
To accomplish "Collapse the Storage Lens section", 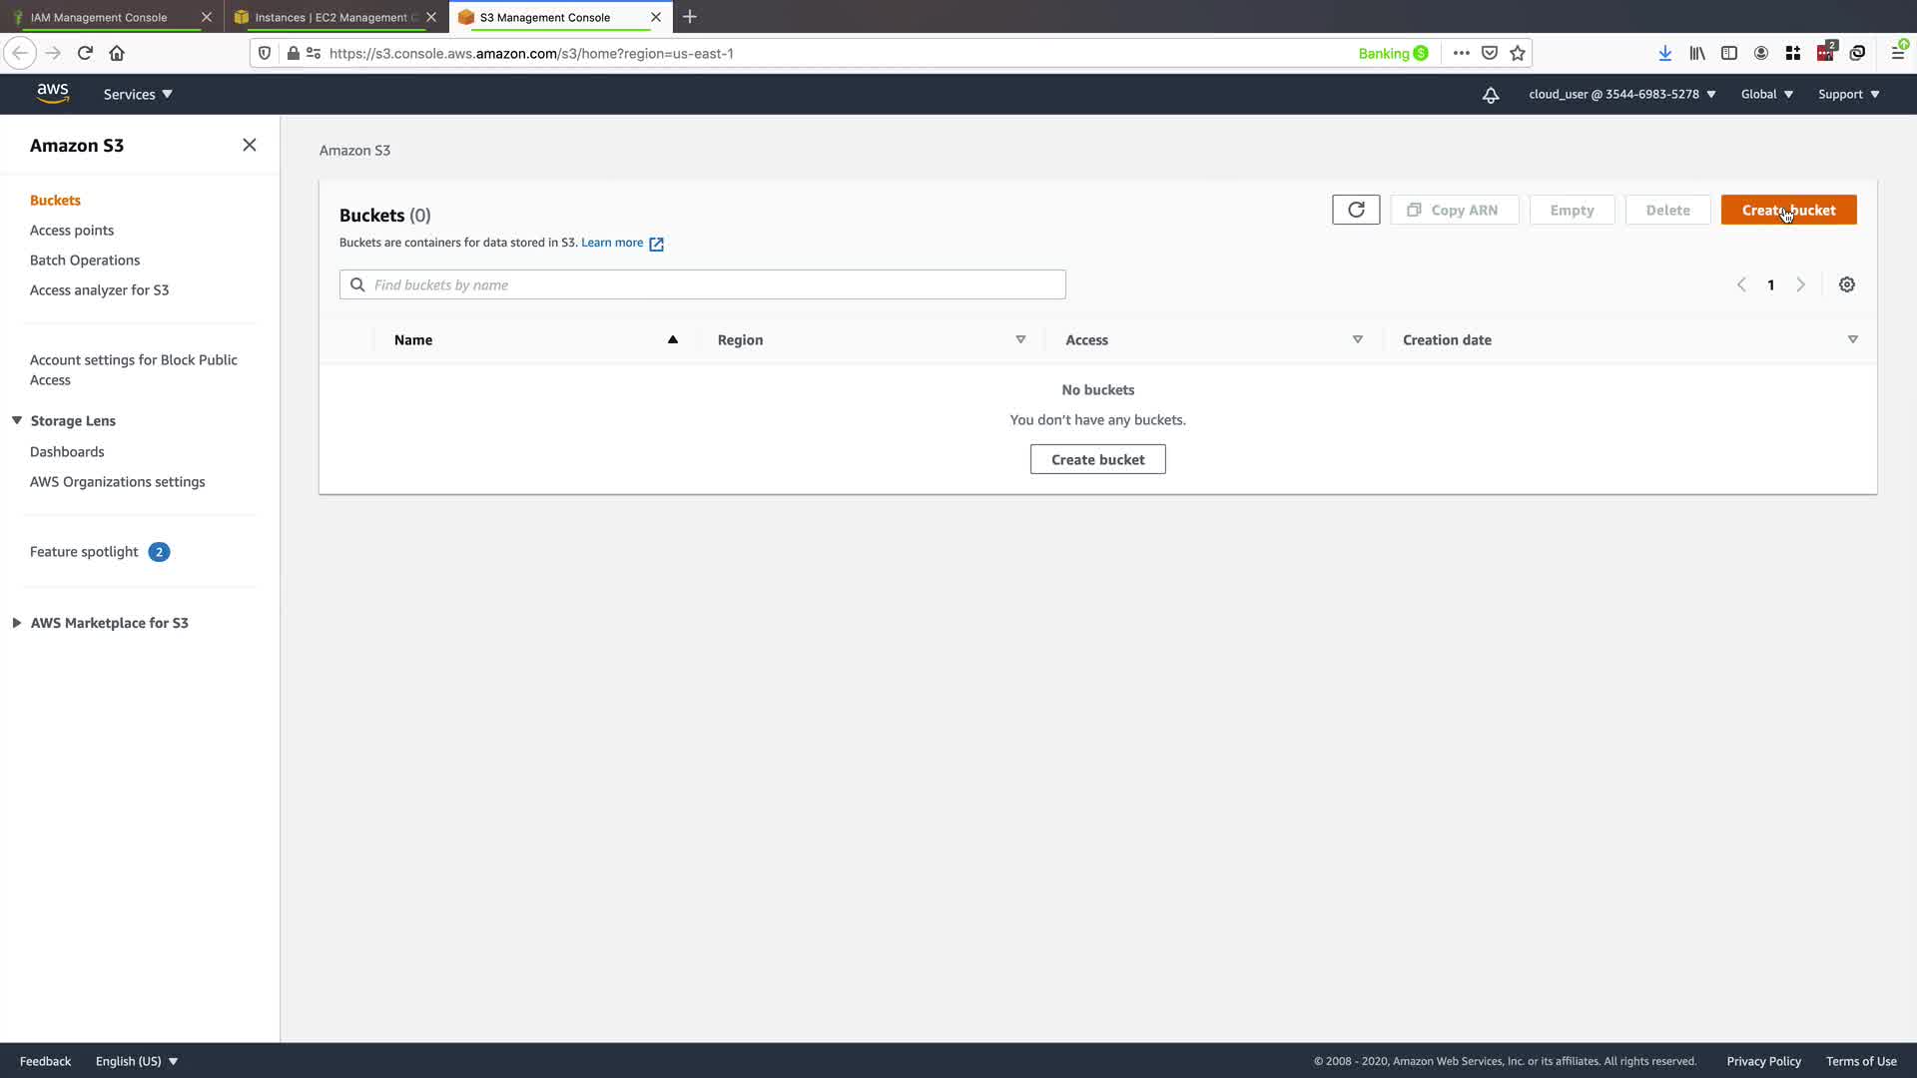I will 17,420.
